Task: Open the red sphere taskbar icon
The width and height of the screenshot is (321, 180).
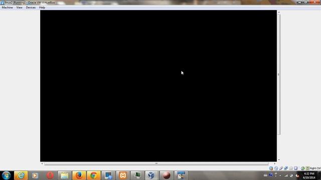Action: pyautogui.click(x=167, y=175)
